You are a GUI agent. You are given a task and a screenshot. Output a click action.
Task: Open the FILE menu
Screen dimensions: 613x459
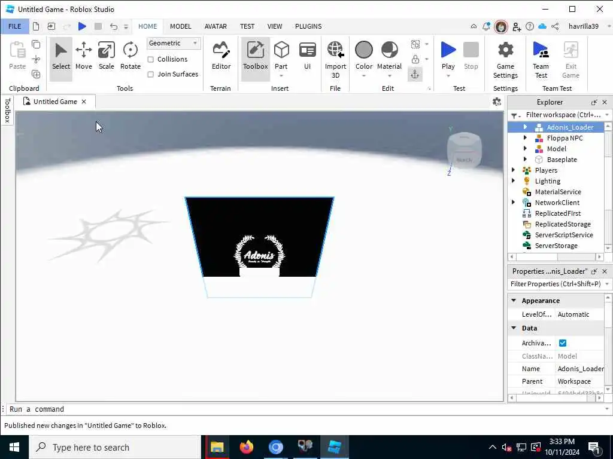click(x=15, y=26)
